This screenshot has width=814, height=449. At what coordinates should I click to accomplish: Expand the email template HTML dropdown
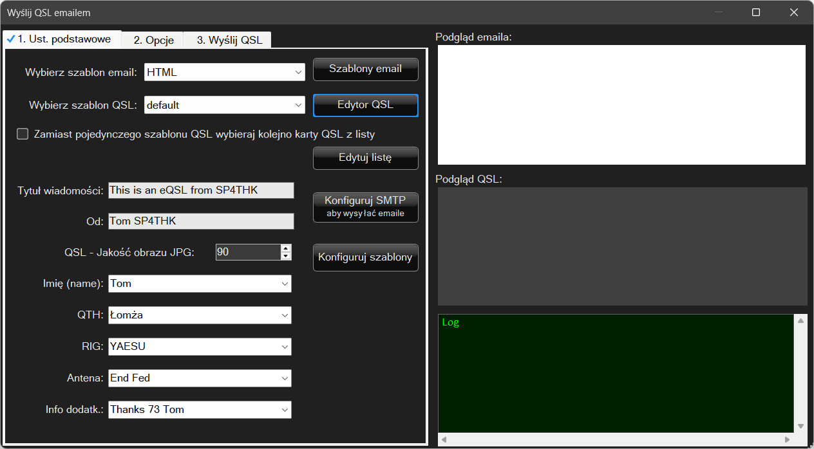(x=298, y=73)
